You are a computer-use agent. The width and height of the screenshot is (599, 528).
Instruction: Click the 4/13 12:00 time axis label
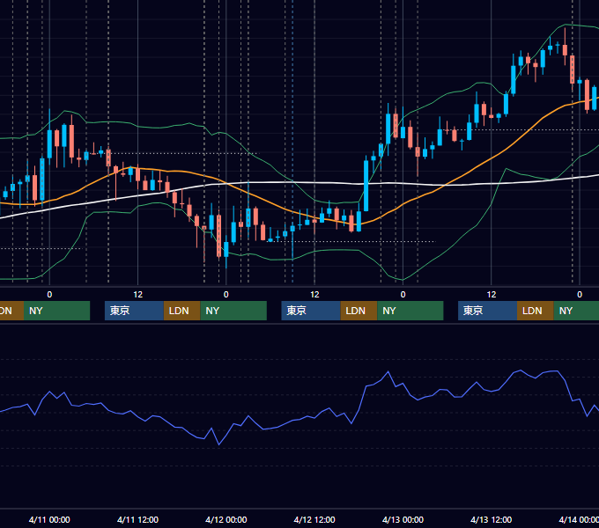(491, 519)
